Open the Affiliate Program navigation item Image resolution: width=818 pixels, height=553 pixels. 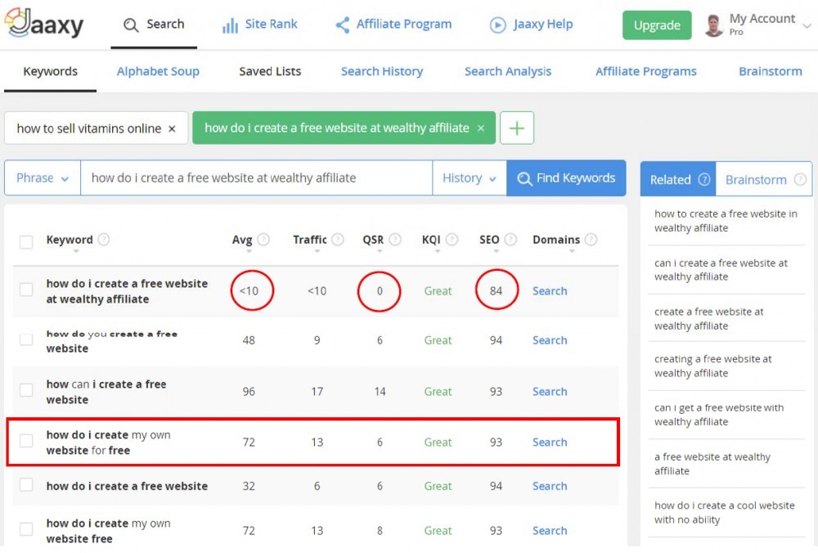pyautogui.click(x=394, y=25)
